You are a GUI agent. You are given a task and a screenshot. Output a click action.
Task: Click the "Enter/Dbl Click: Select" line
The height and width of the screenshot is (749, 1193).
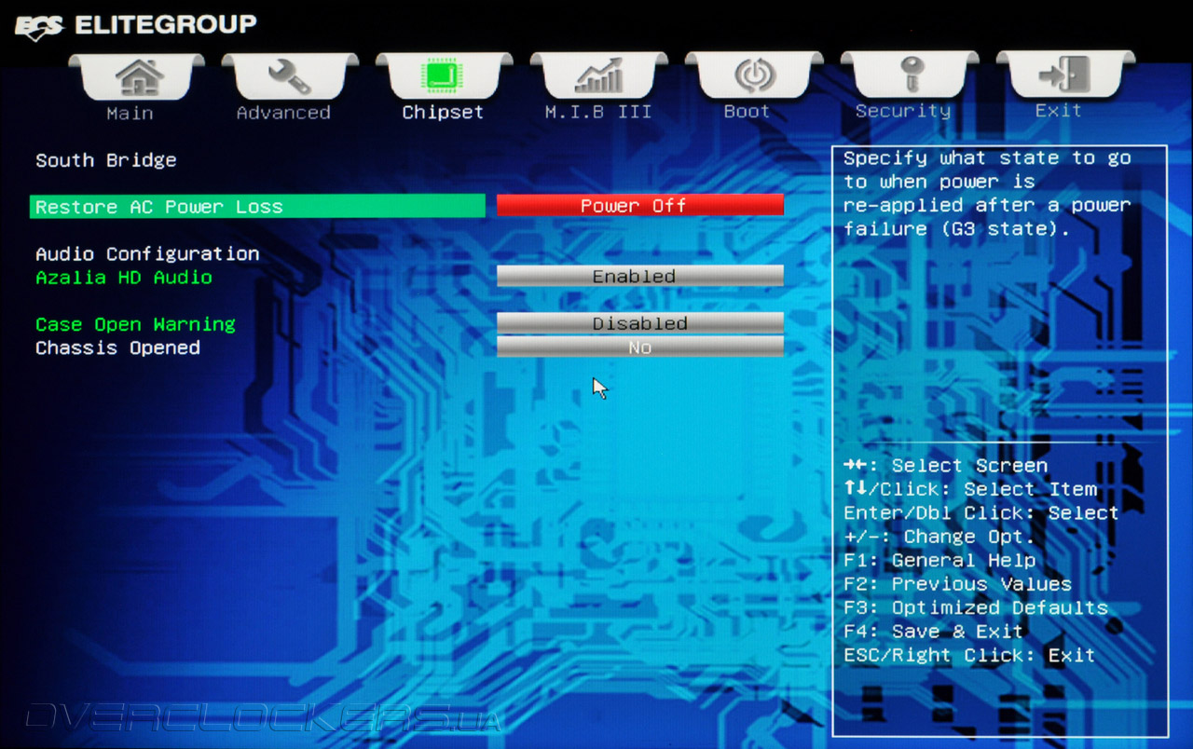pyautogui.click(x=981, y=513)
